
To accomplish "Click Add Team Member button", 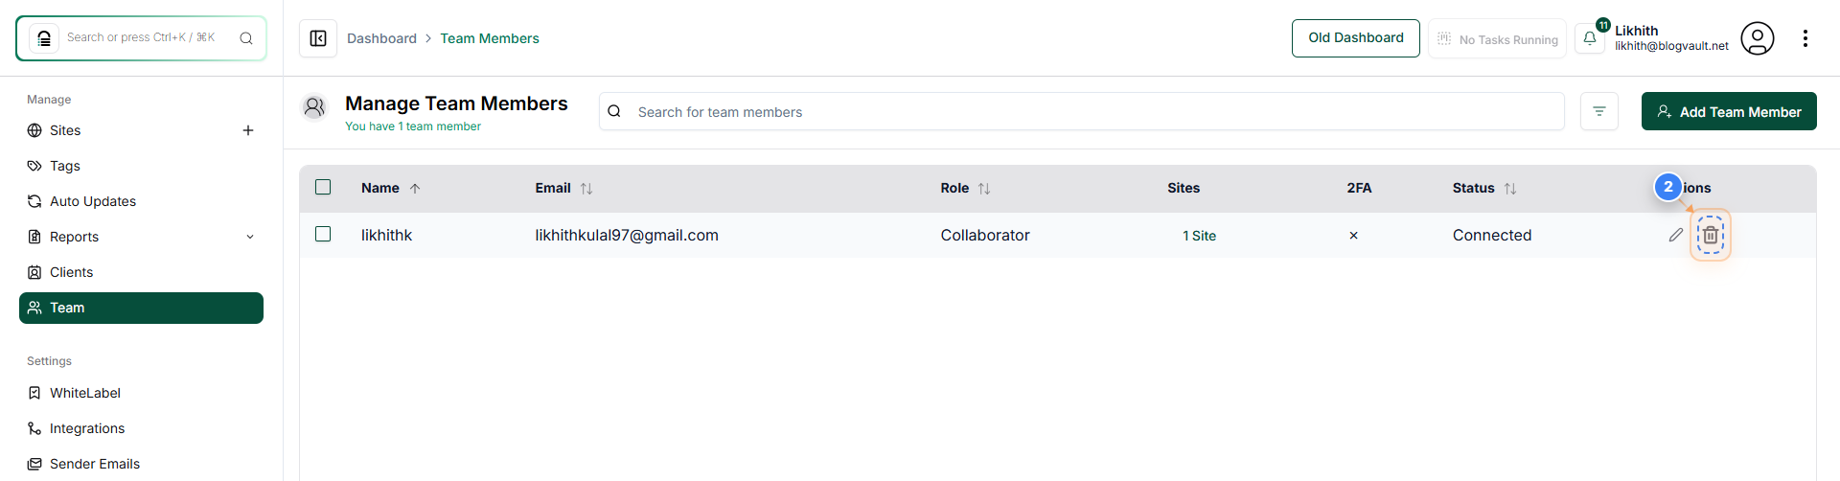I will [x=1729, y=111].
